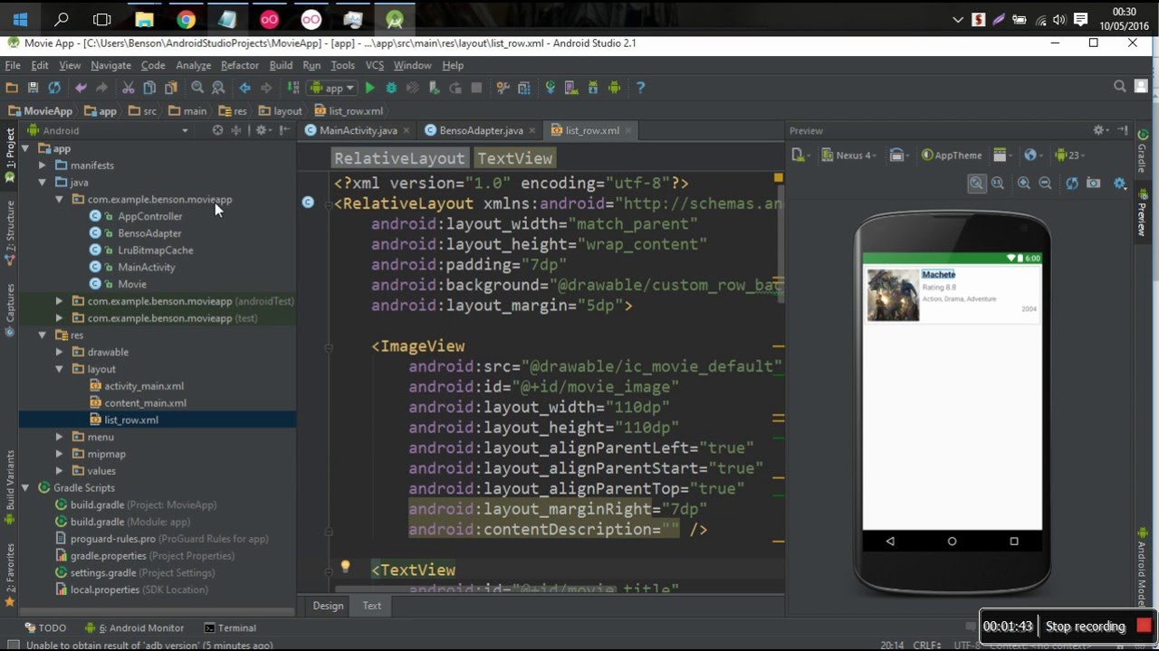Switch to the Design view tab
Viewport: 1159px width, 651px height.
point(328,606)
